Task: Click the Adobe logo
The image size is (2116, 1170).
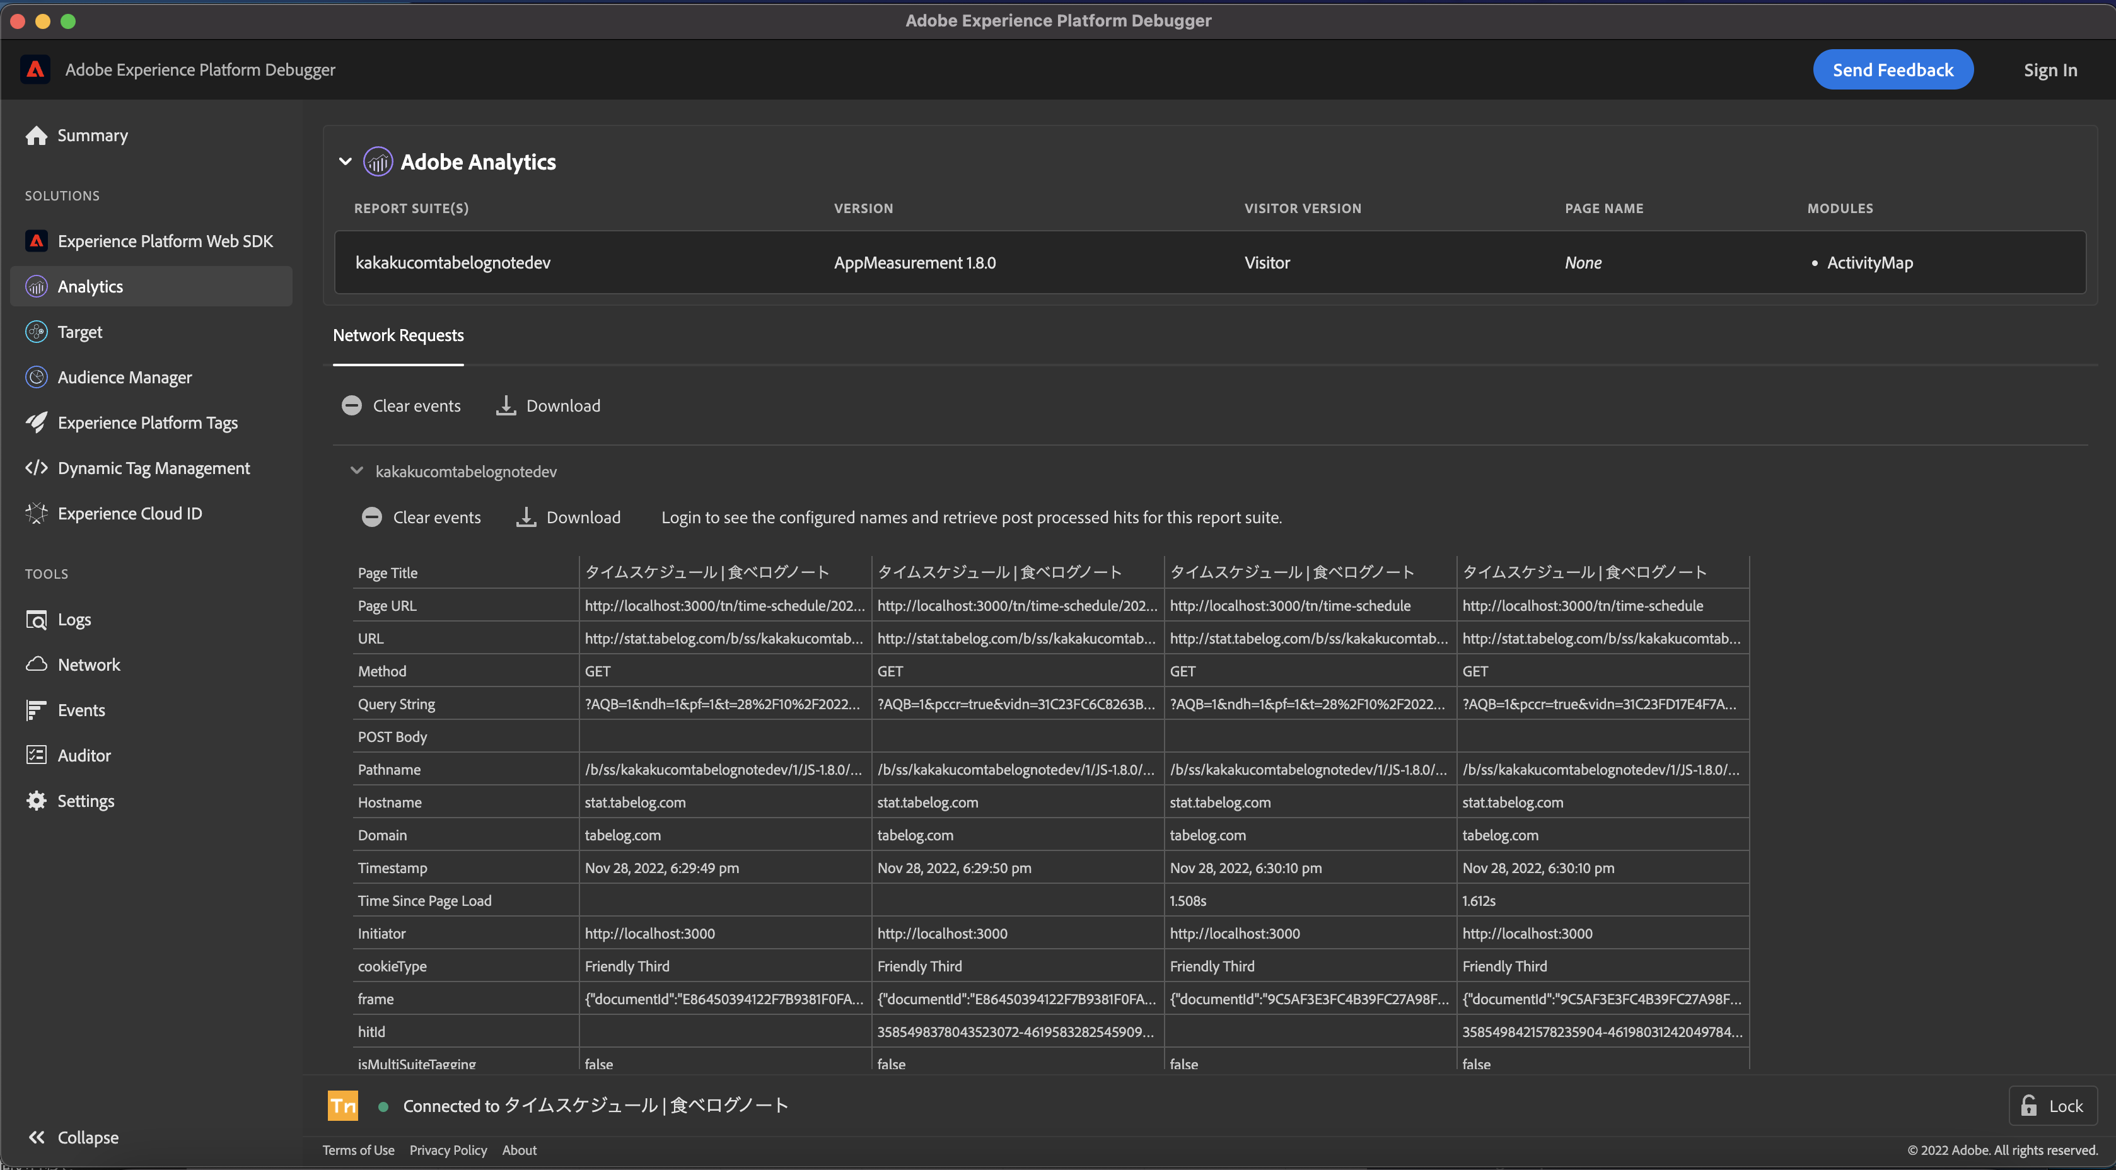Action: pyautogui.click(x=35, y=69)
